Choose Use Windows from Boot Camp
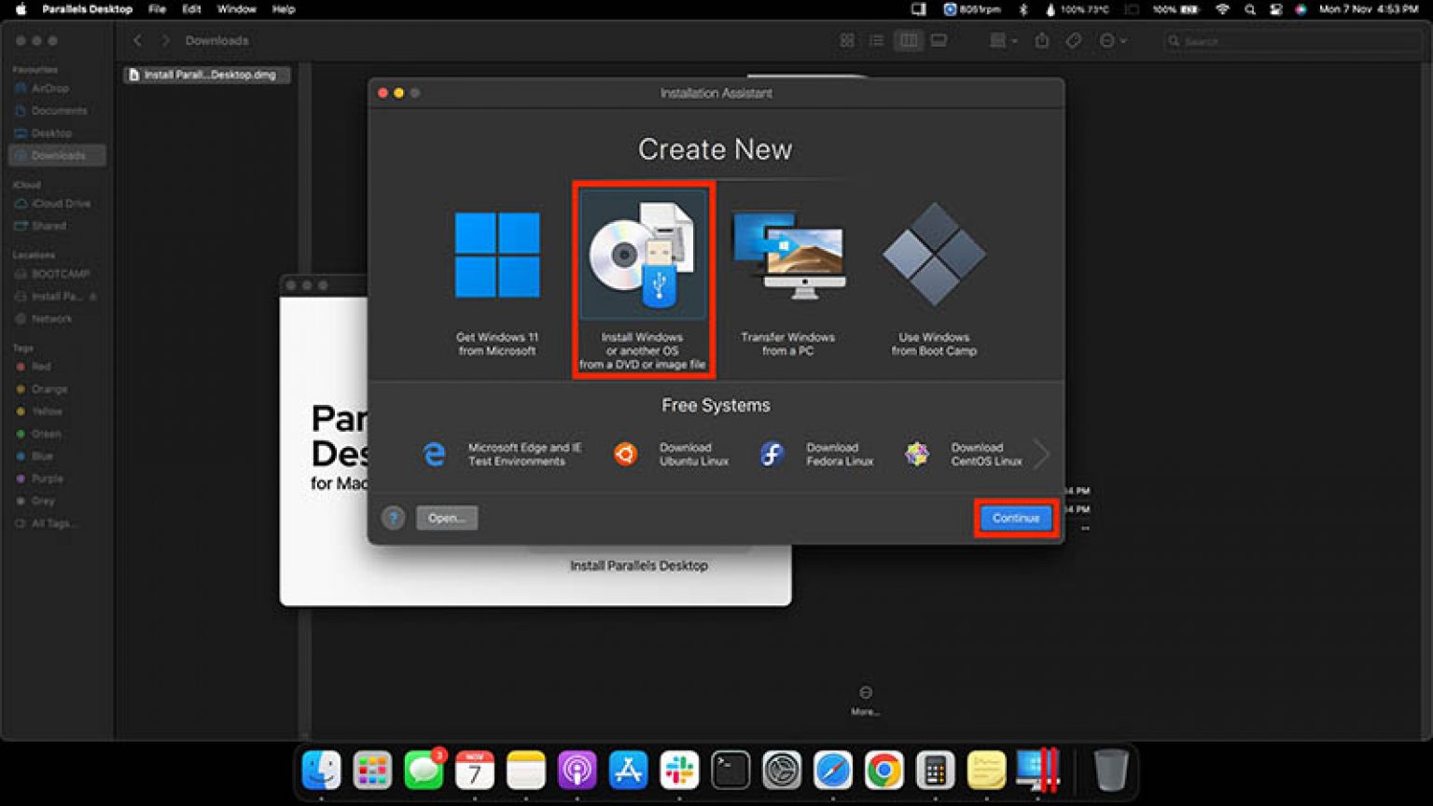 coord(932,271)
